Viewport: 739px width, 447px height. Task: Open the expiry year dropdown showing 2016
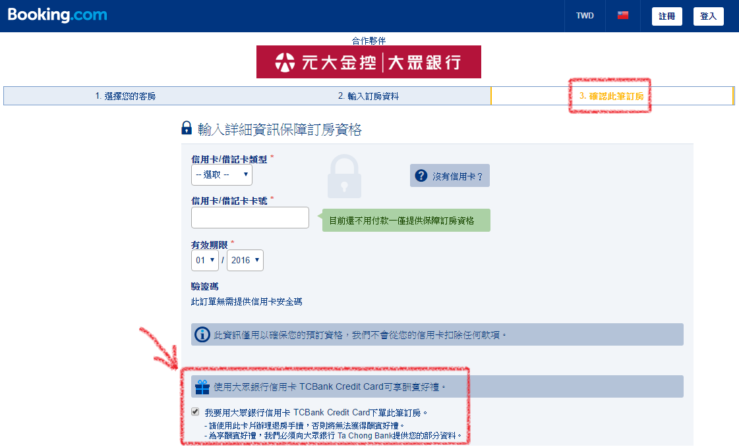pyautogui.click(x=245, y=260)
